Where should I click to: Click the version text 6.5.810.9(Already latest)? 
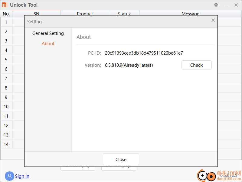129,65
